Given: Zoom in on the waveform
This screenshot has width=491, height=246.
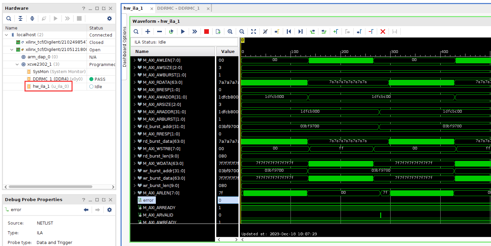Looking at the screenshot, I should pos(230,32).
